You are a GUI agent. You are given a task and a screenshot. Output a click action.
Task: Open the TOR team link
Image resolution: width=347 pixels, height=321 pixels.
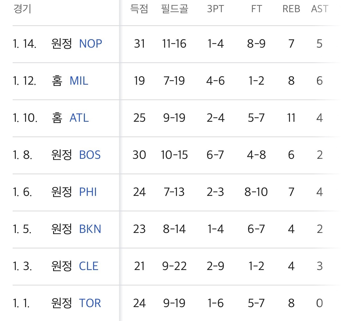[90, 303]
